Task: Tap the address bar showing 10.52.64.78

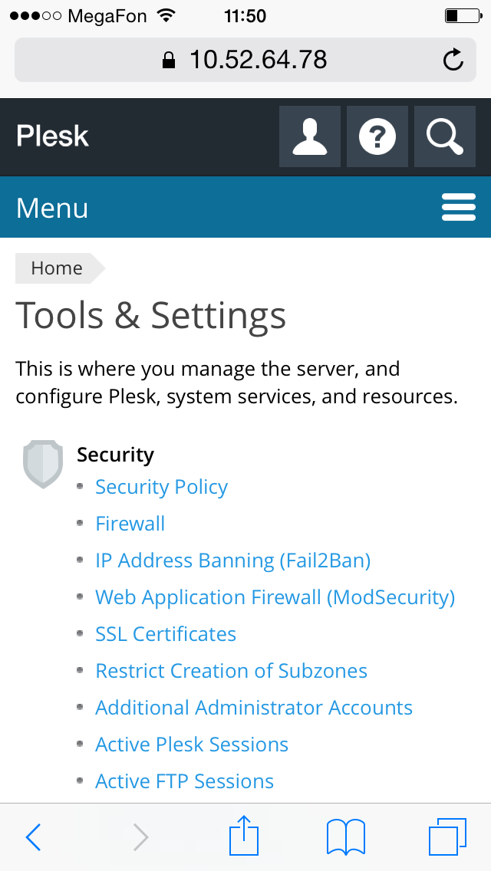Action: click(x=245, y=60)
